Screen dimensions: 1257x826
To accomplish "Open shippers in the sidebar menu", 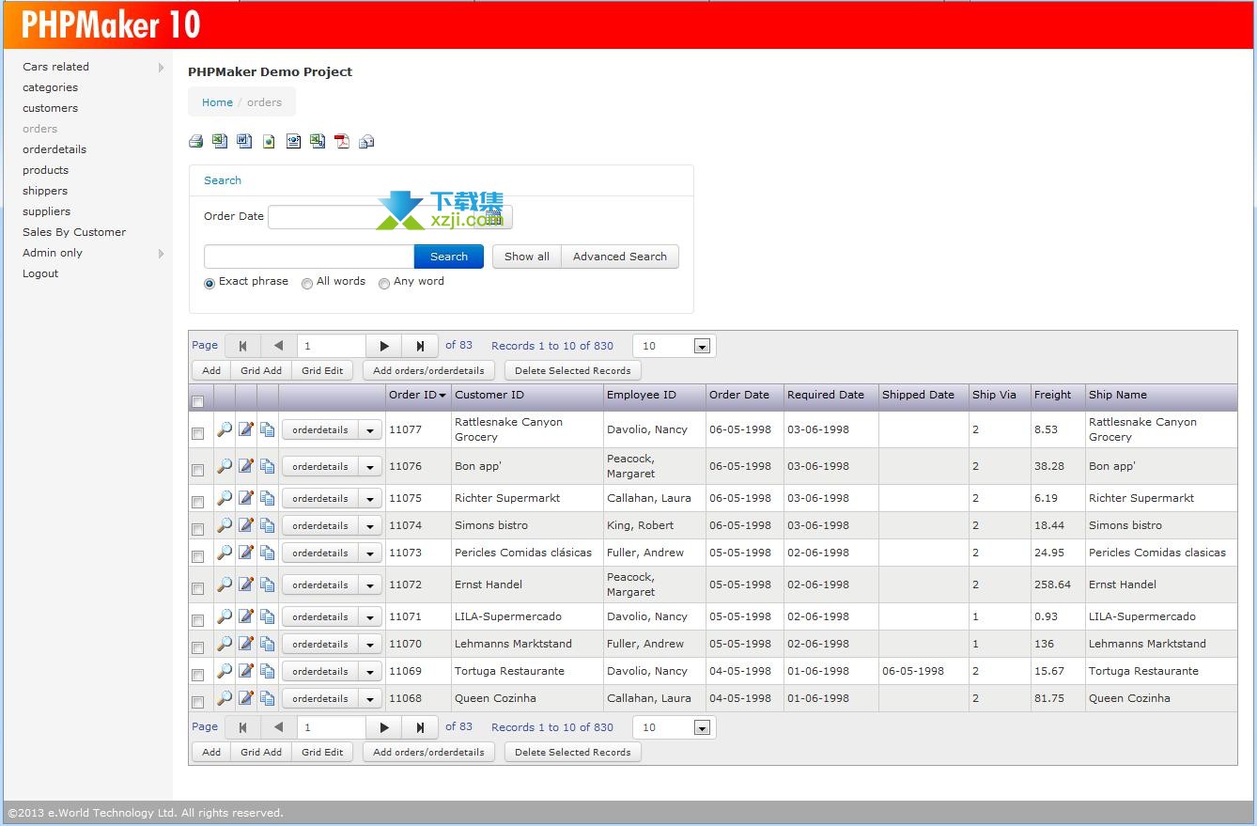I will [45, 191].
